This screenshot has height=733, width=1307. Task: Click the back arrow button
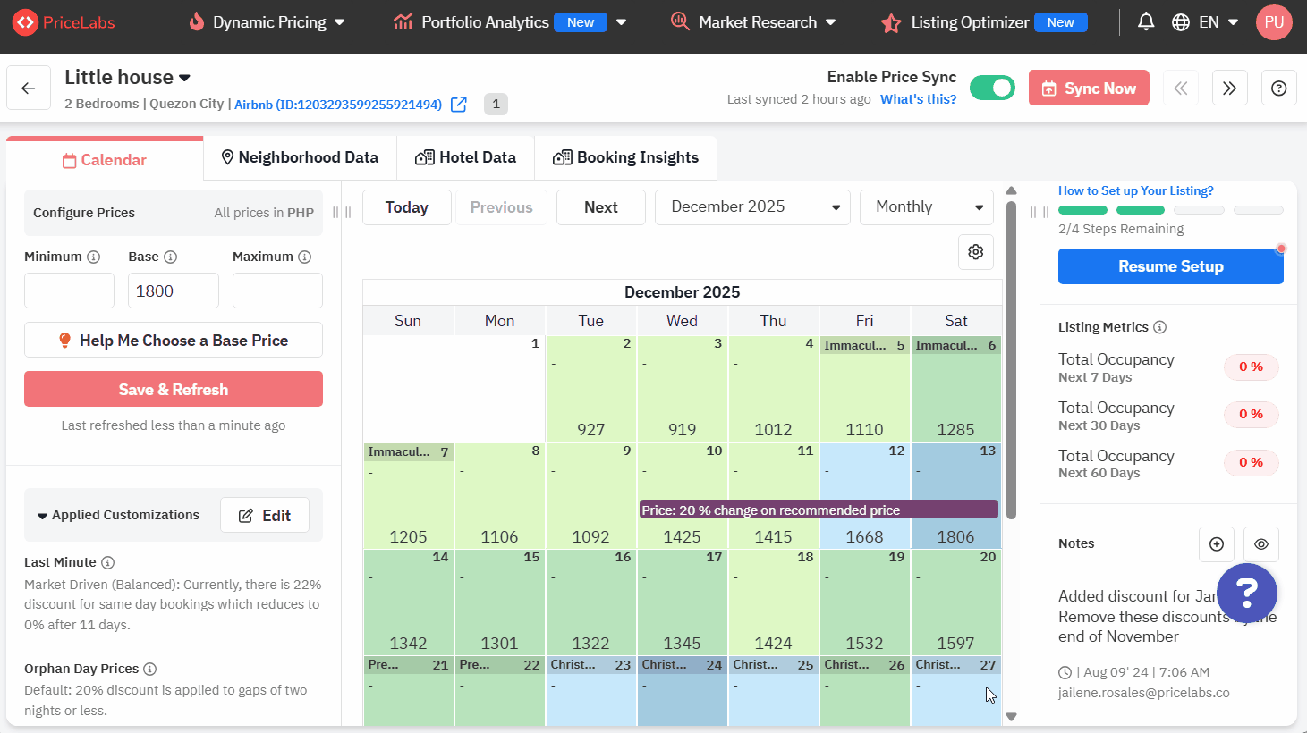point(29,88)
